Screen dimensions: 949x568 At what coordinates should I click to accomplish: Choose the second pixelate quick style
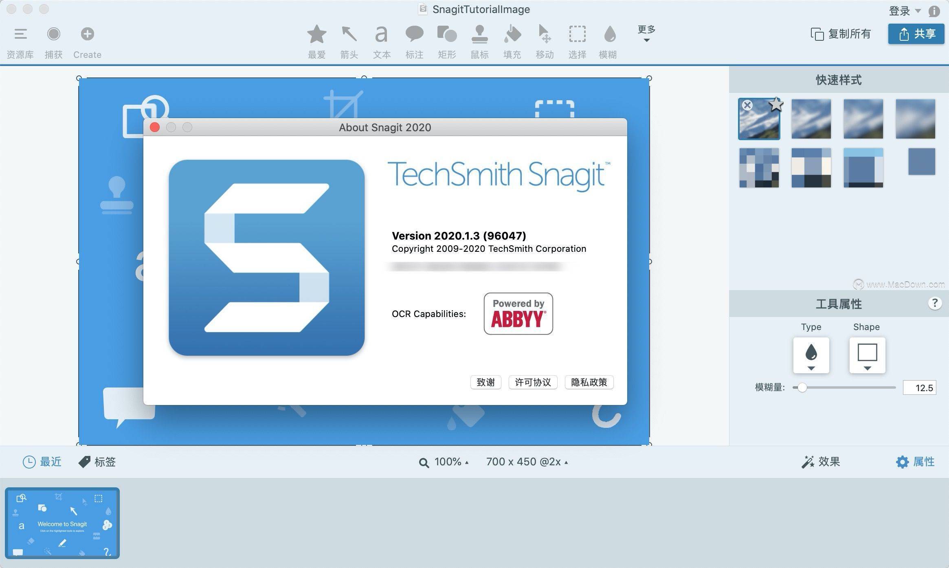(x=811, y=168)
